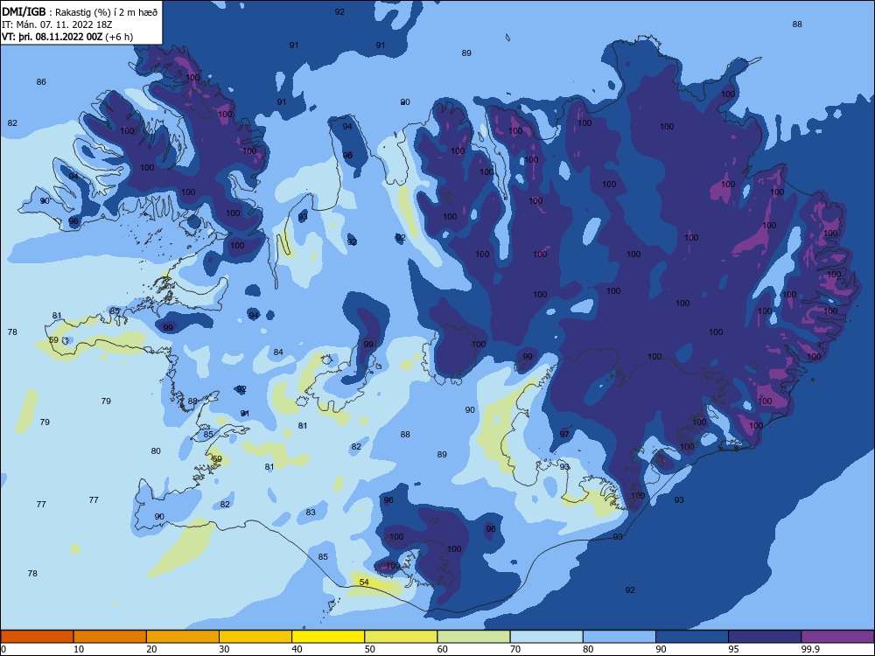The width and height of the screenshot is (875, 656).
Task: Click the legend tick label '30'
Action: pyautogui.click(x=224, y=649)
